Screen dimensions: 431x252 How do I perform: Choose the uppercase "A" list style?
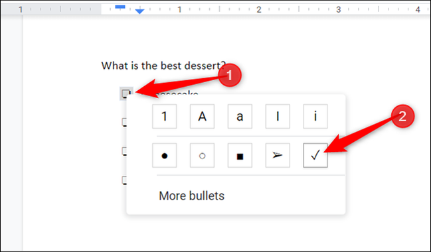[x=202, y=117]
